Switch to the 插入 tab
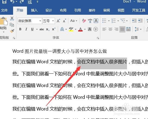Image resolution: width=148 pixels, height=119 pixels. (x=34, y=10)
